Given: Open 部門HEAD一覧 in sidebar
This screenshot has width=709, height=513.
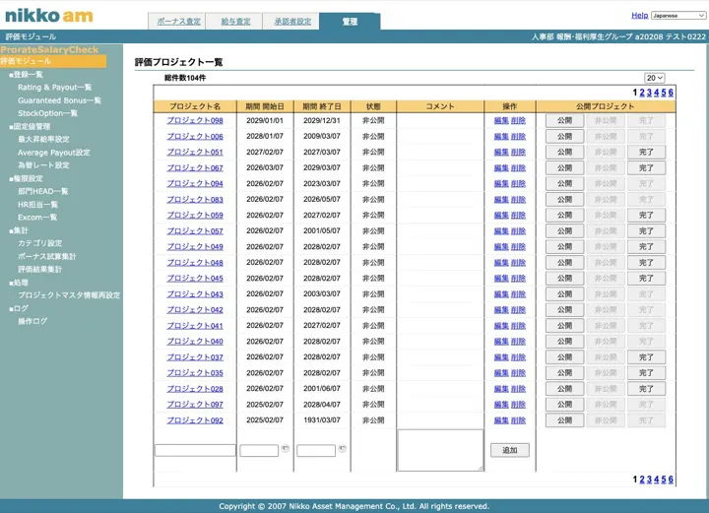Looking at the screenshot, I should click(x=43, y=191).
